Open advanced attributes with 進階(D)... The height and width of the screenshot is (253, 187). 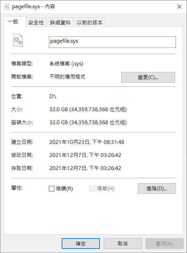[x=157, y=188]
